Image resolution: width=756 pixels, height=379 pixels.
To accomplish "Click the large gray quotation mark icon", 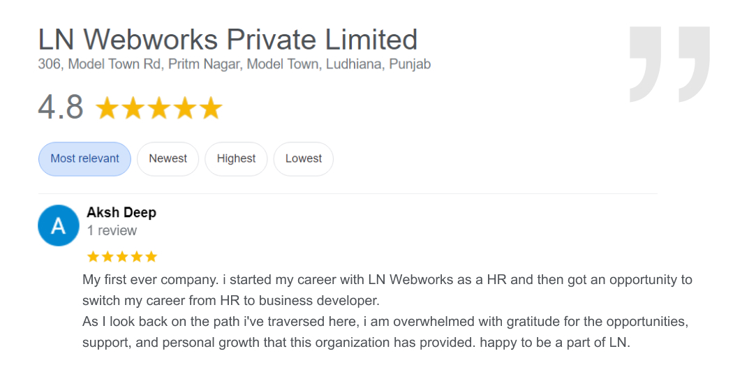I will pos(669,64).
